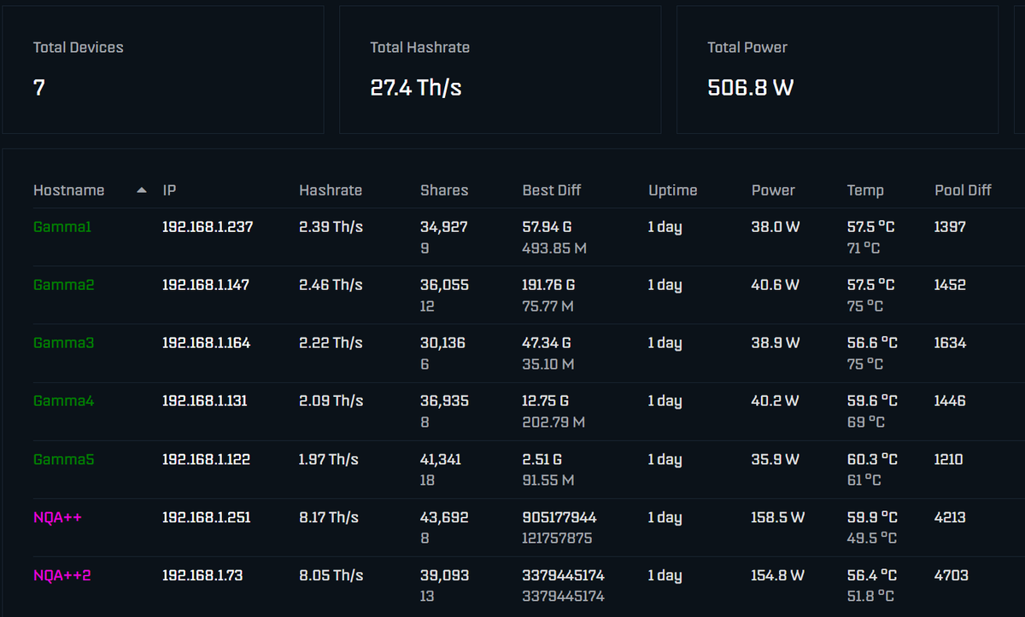Image resolution: width=1025 pixels, height=617 pixels.
Task: Click the Total Power summary card
Action: 837,70
